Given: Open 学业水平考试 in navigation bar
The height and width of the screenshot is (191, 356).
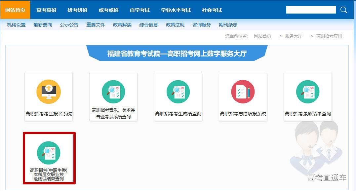Looking at the screenshot, I should (x=176, y=10).
